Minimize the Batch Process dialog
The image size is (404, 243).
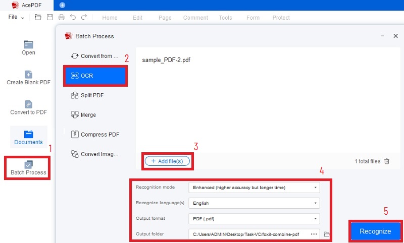click(x=382, y=36)
